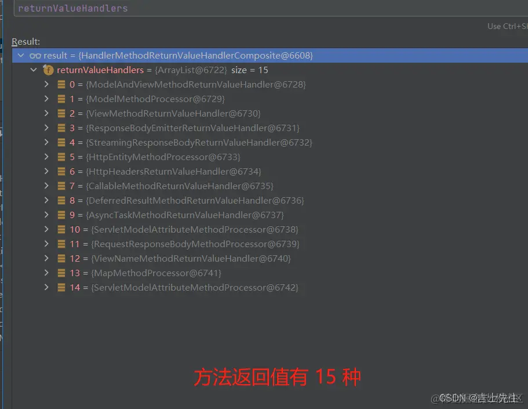Expand element 10 ServletModelAttributeMethodProcessor@6738
The height and width of the screenshot is (409, 528).
46,229
